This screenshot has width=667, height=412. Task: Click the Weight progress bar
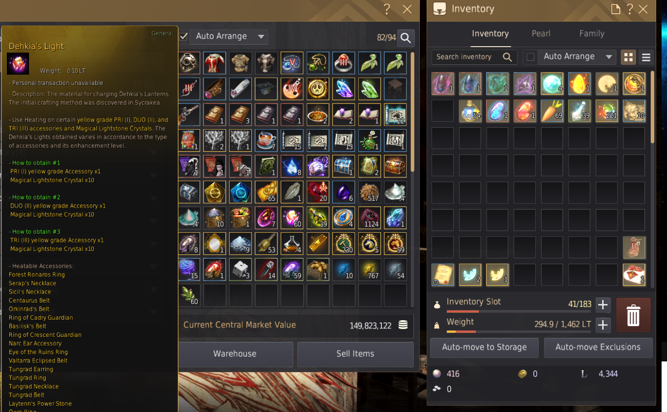click(x=519, y=332)
